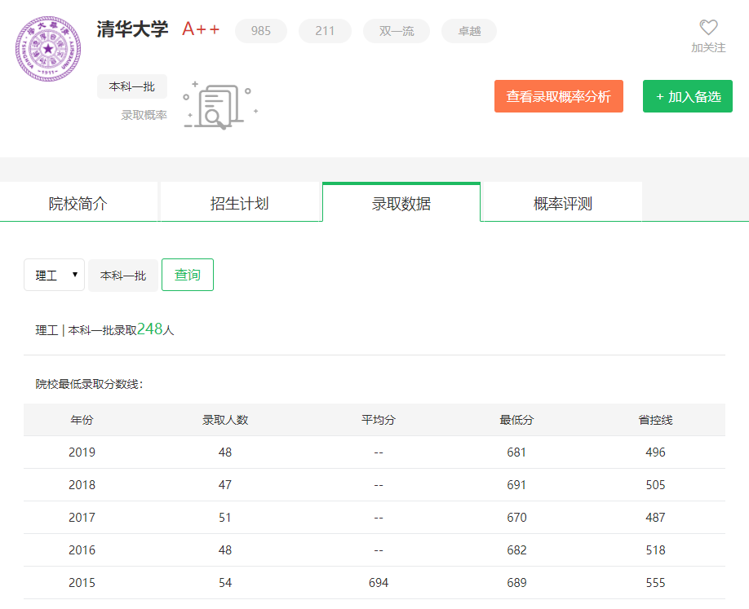This screenshot has height=609, width=749.
Task: Open the 概率评测 tab
Action: point(563,203)
